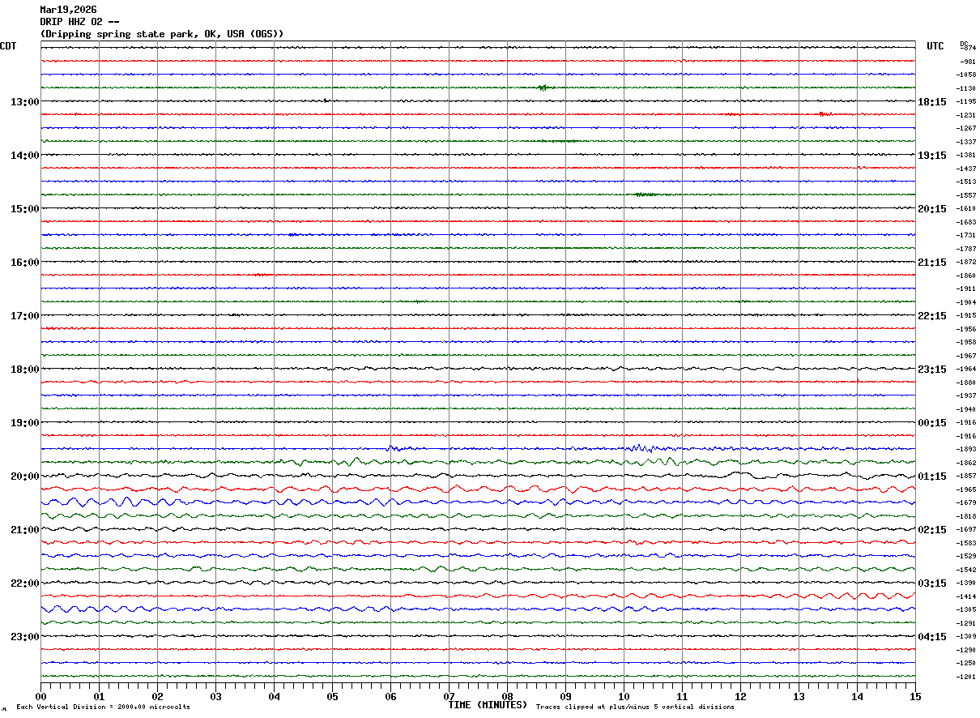Select the DC offset value -1872
The width and height of the screenshot is (980, 718).
click(967, 262)
